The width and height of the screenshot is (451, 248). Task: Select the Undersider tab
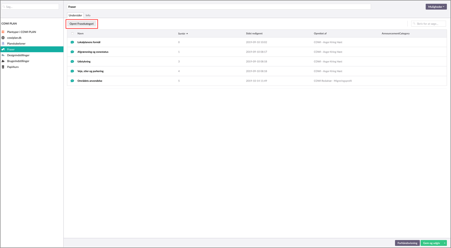[x=75, y=15]
